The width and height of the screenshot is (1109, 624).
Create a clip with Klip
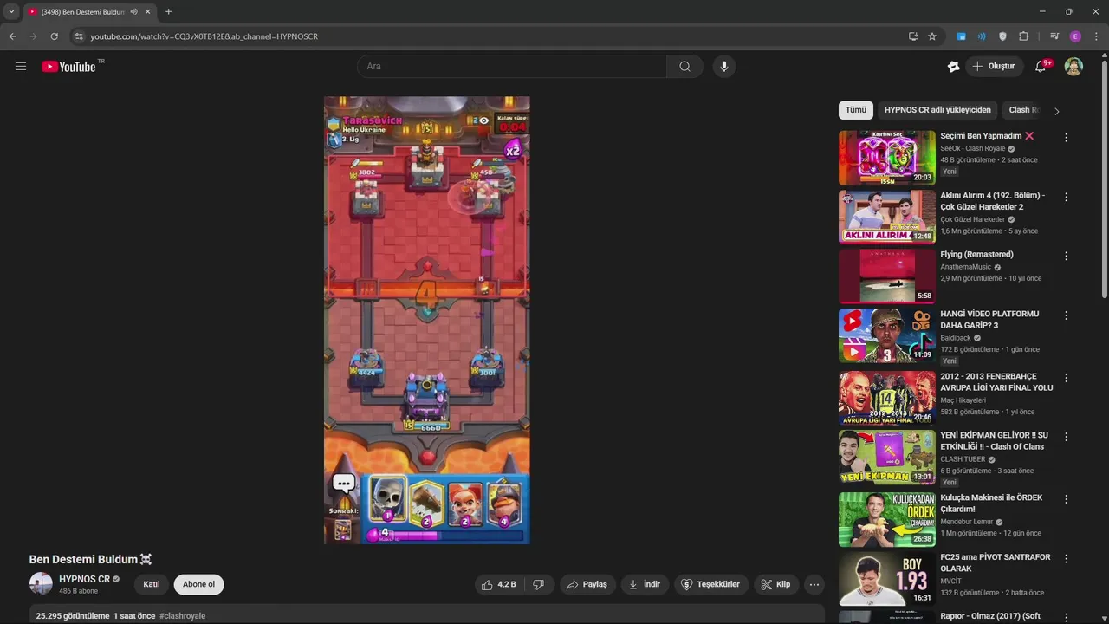(x=775, y=585)
